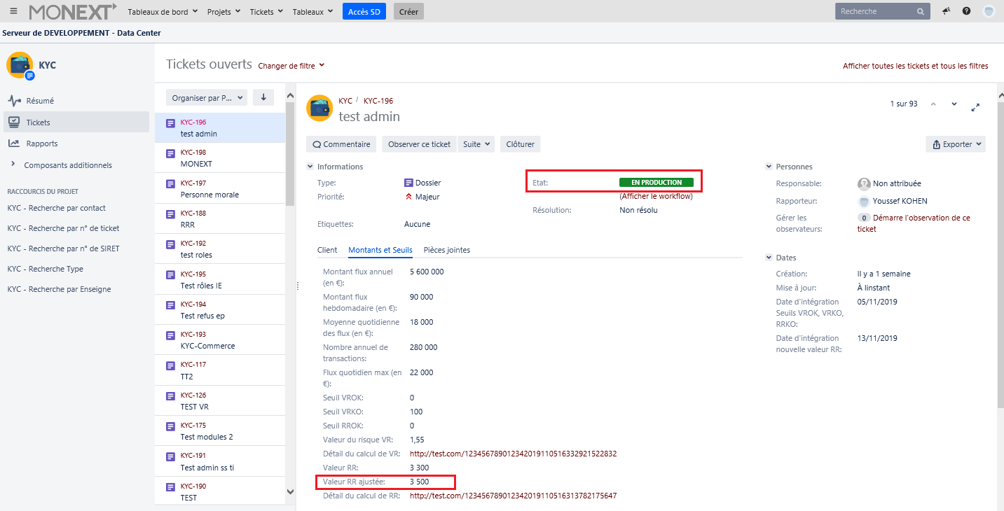Screen dimensions: 1004x511
Task: Open the hamburger menu icon
Action: [13, 11]
